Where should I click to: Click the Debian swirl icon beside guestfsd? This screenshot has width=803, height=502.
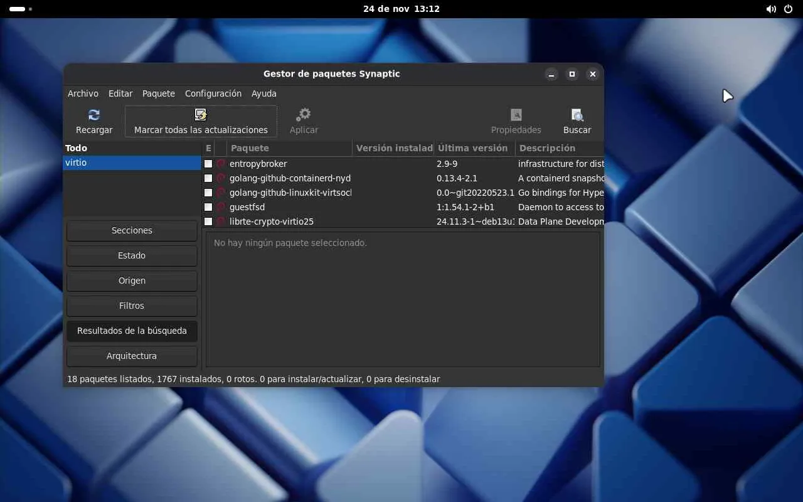pyautogui.click(x=221, y=207)
